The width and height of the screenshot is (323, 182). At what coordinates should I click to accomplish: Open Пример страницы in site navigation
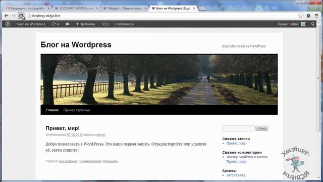pos(77,110)
